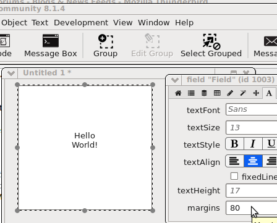
Task: Click the textHeight input field
Action: tap(252, 191)
